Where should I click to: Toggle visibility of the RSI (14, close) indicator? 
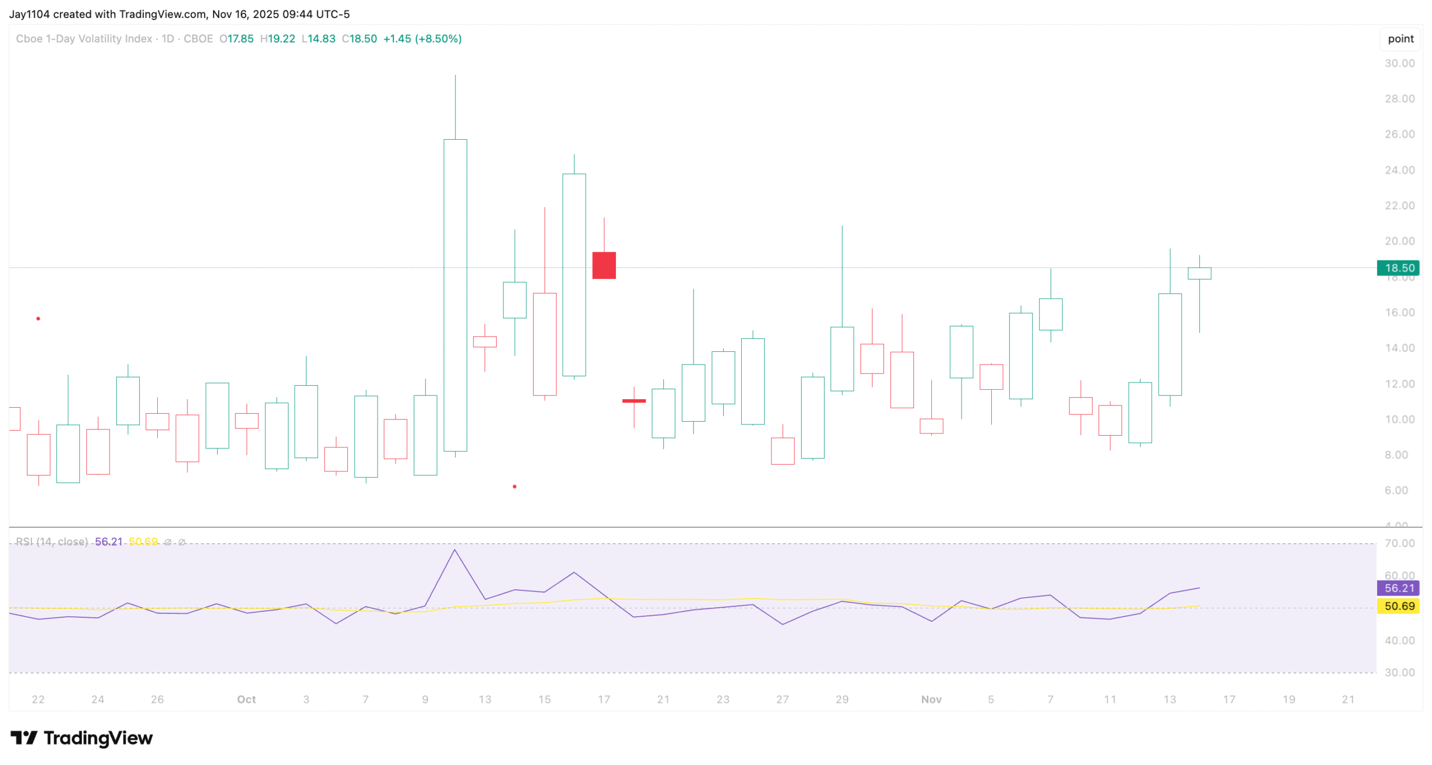53,541
